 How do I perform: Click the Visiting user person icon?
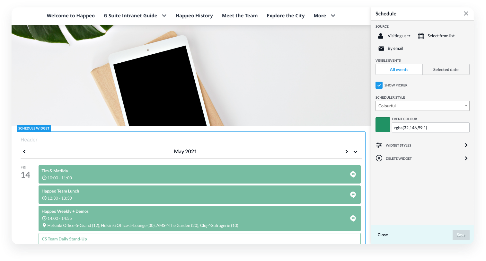(x=381, y=36)
